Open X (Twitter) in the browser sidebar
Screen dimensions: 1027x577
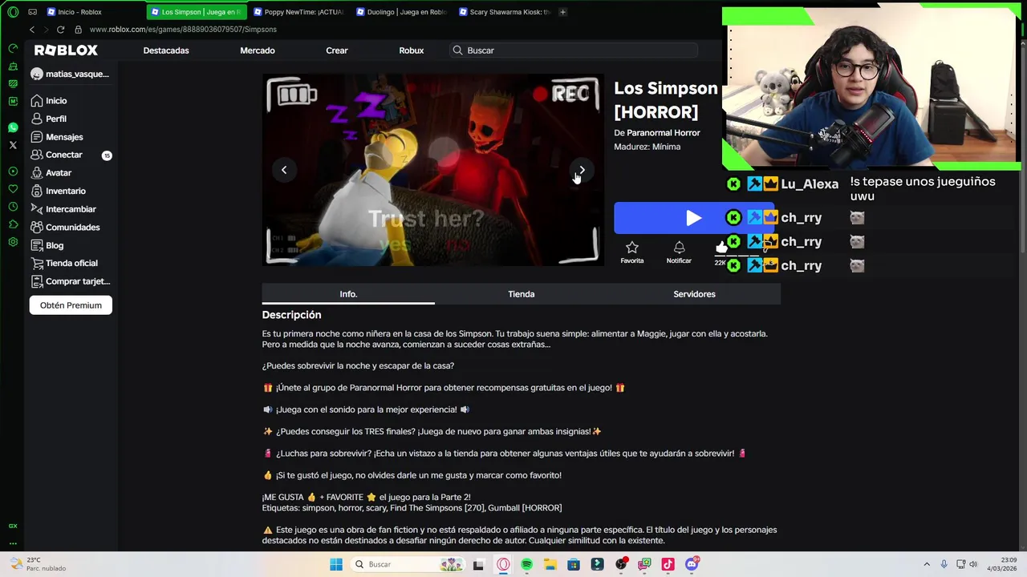(x=13, y=145)
